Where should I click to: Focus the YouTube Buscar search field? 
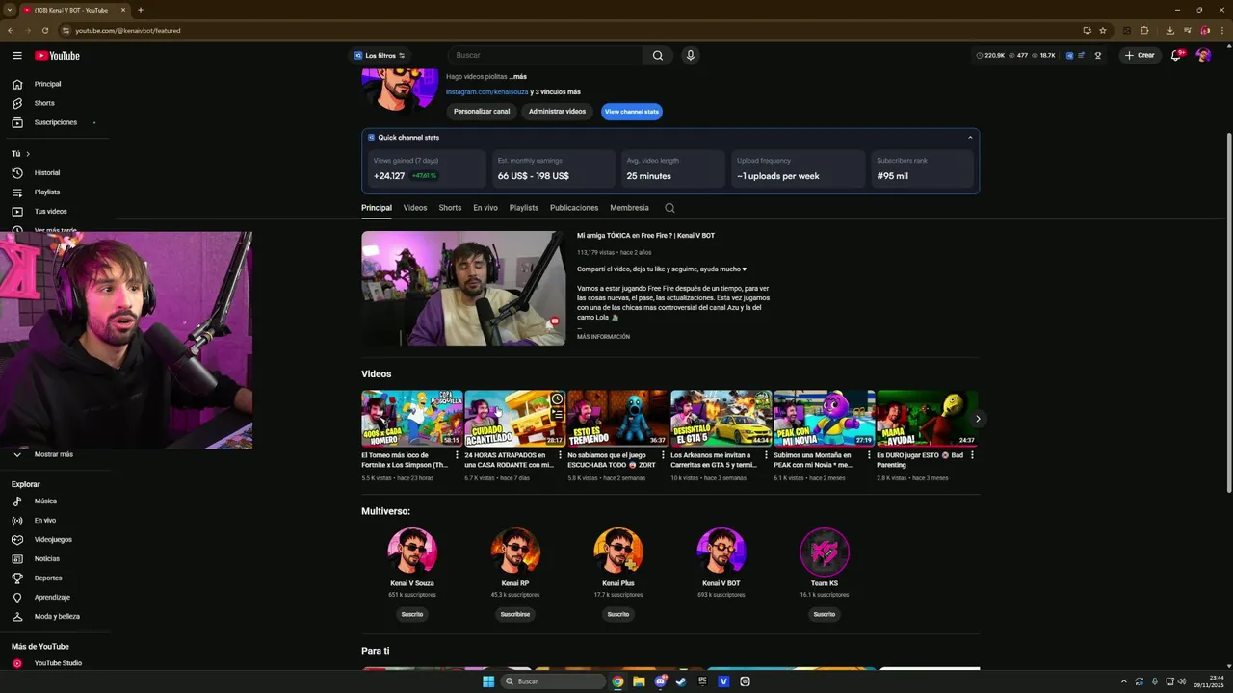pyautogui.click(x=546, y=56)
